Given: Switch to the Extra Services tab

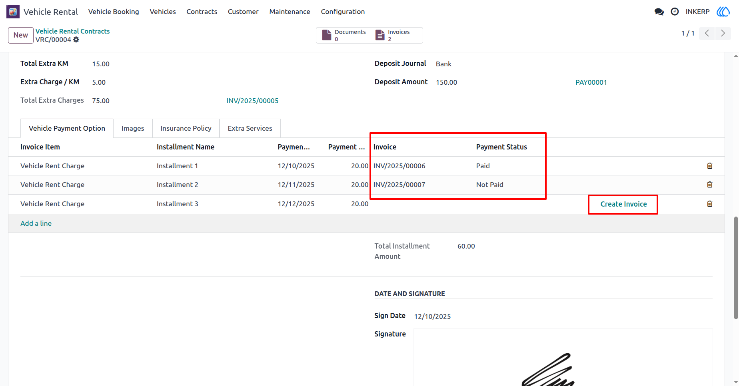Looking at the screenshot, I should pyautogui.click(x=250, y=128).
